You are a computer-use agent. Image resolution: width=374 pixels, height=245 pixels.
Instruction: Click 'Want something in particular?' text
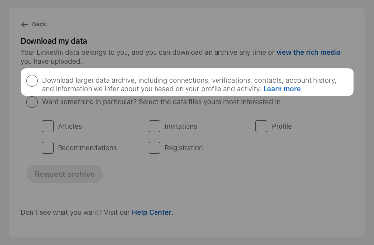pyautogui.click(x=90, y=102)
